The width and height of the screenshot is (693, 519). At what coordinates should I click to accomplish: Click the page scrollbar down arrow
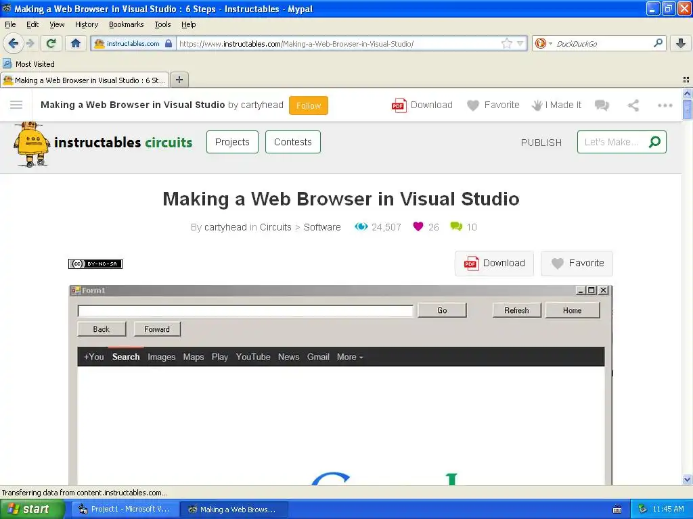coord(687,479)
